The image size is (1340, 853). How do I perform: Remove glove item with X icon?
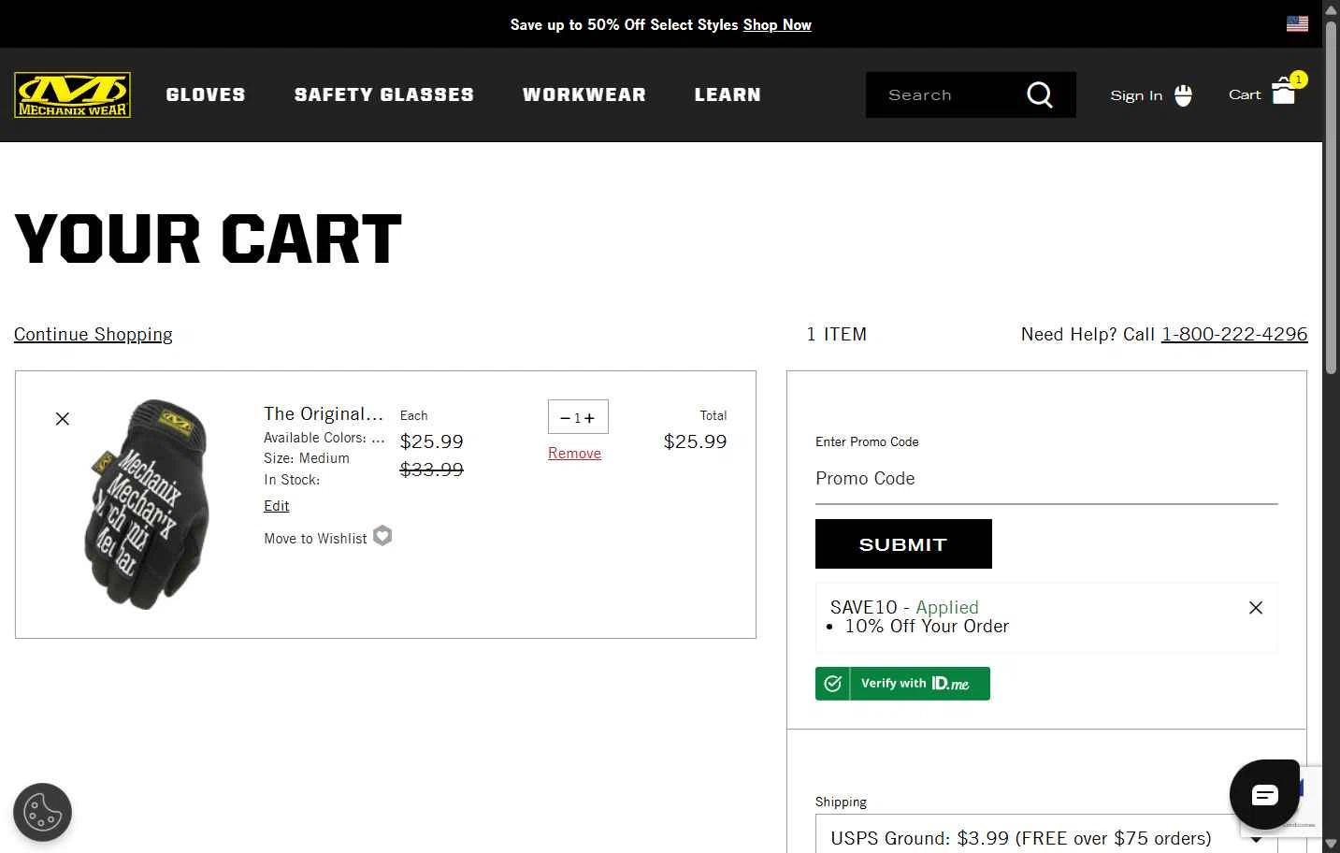63,418
